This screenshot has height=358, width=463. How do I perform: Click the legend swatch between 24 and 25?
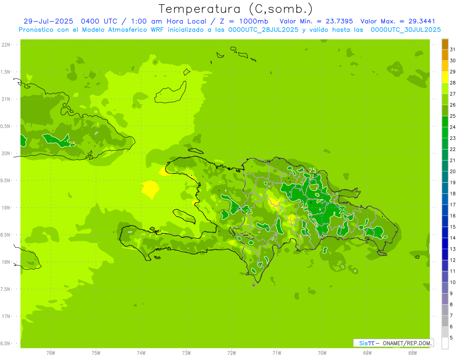[x=445, y=122]
